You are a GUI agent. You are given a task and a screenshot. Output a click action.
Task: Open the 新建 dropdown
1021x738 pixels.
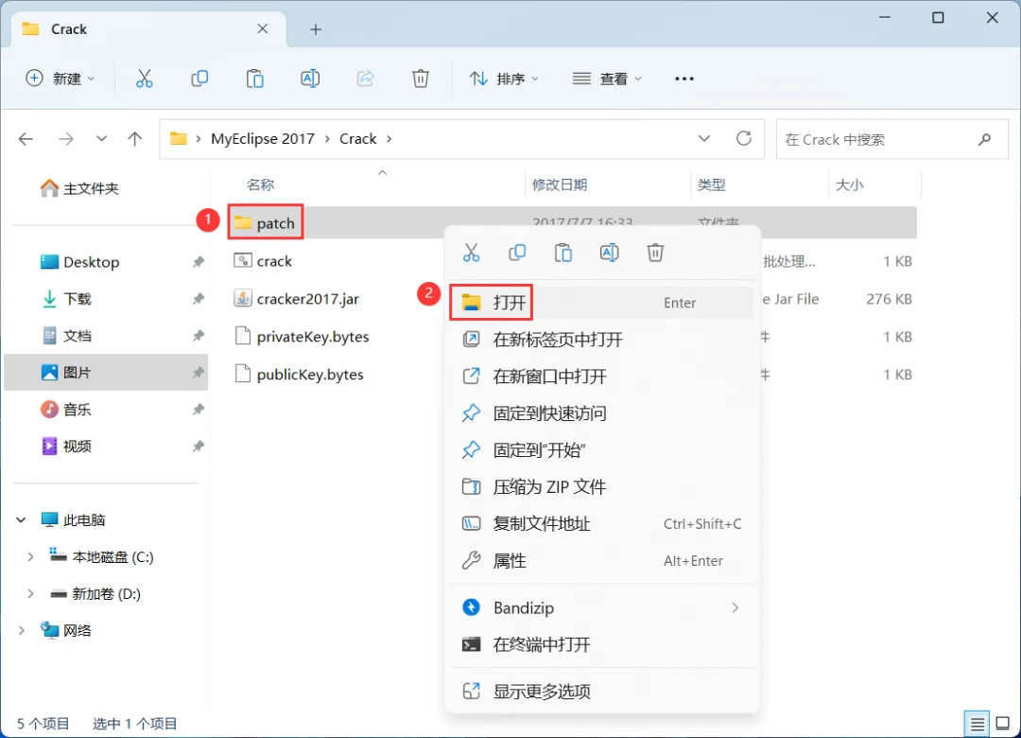(61, 79)
